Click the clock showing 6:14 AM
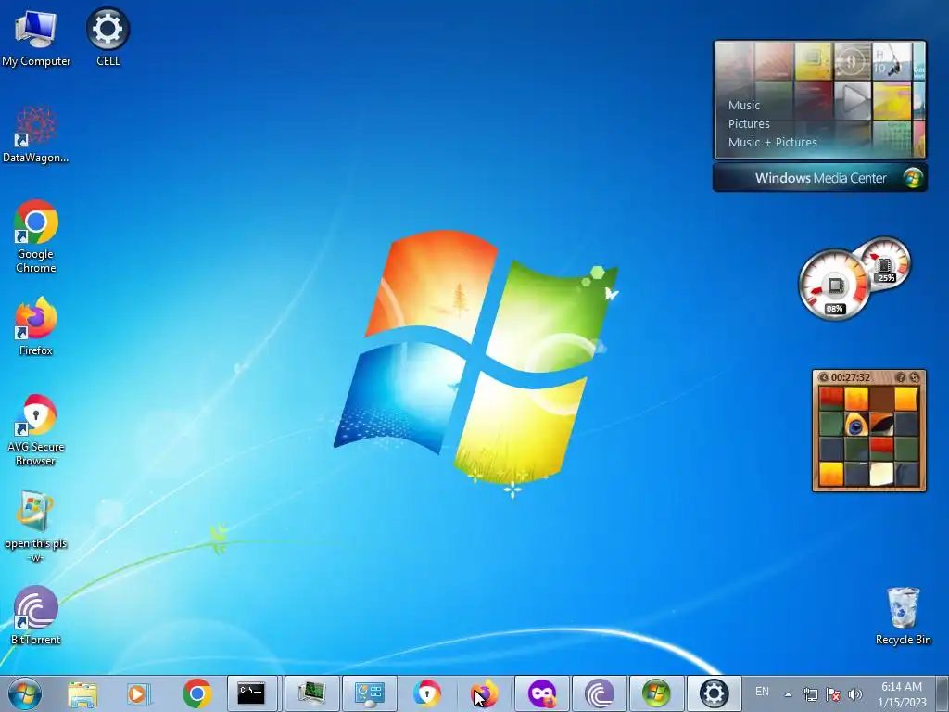This screenshot has width=949, height=712. (x=902, y=693)
